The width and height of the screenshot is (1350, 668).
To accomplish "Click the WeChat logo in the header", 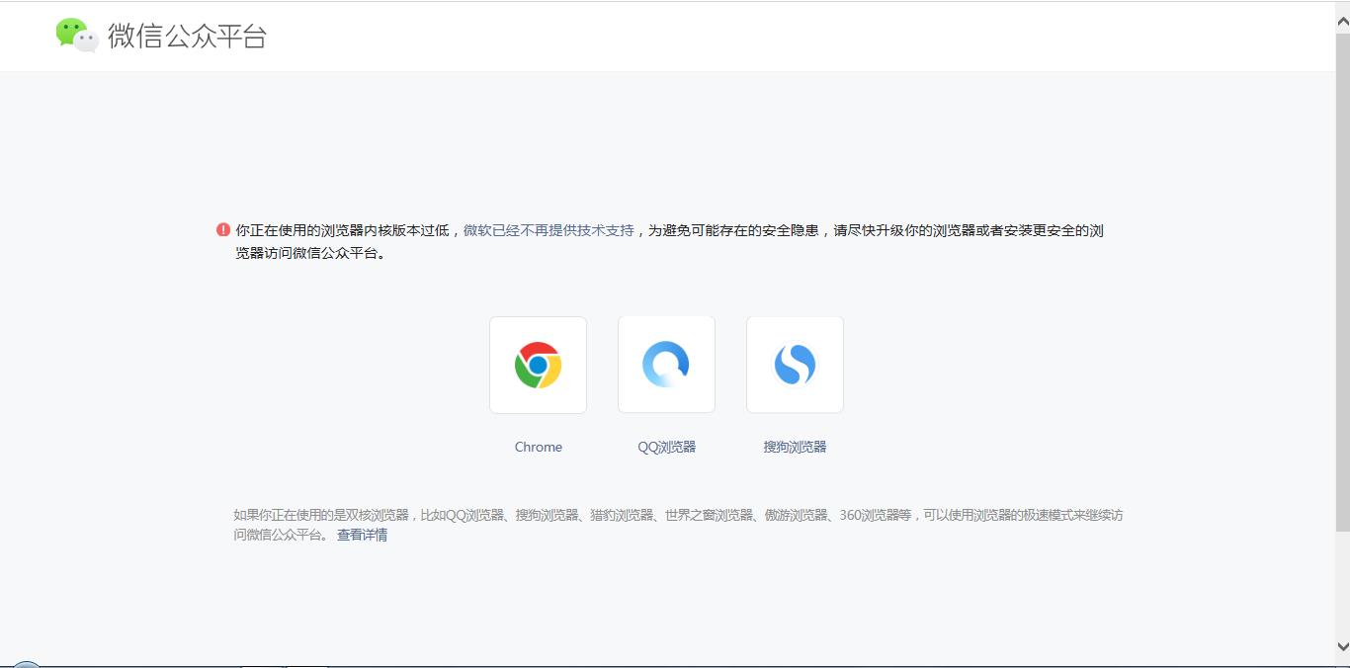I will pyautogui.click(x=77, y=35).
